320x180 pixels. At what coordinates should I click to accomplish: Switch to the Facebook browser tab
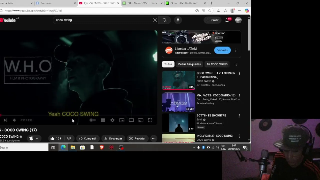(56, 3)
